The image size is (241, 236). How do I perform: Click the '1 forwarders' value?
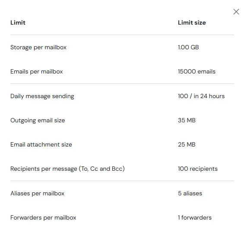[195, 218]
